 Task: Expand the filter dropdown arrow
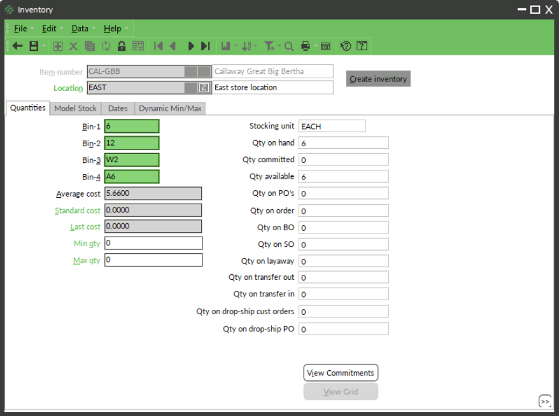tap(279, 46)
